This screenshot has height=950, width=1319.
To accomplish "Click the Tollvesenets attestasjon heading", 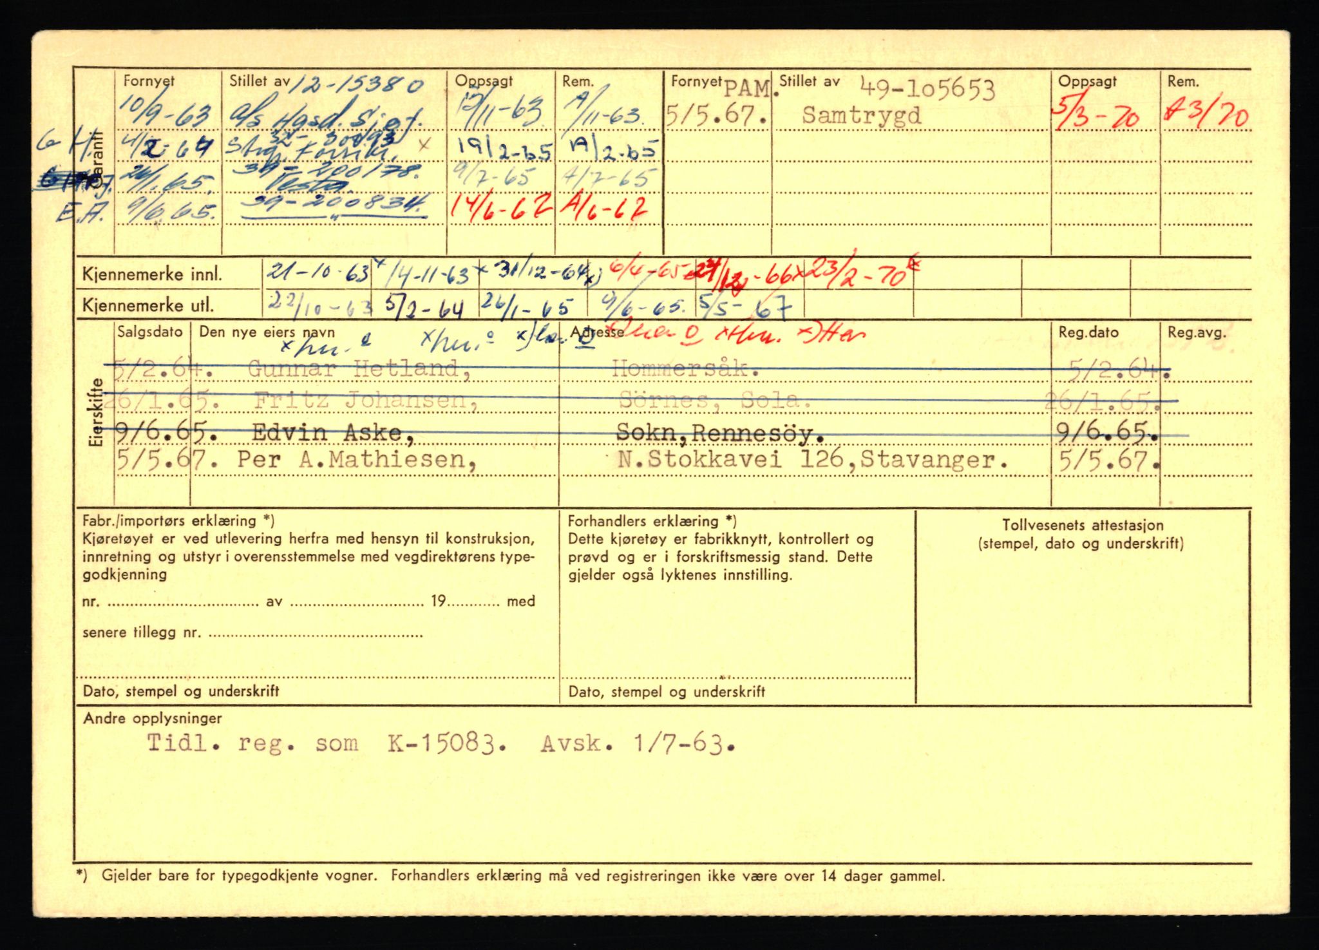I will tap(1083, 526).
